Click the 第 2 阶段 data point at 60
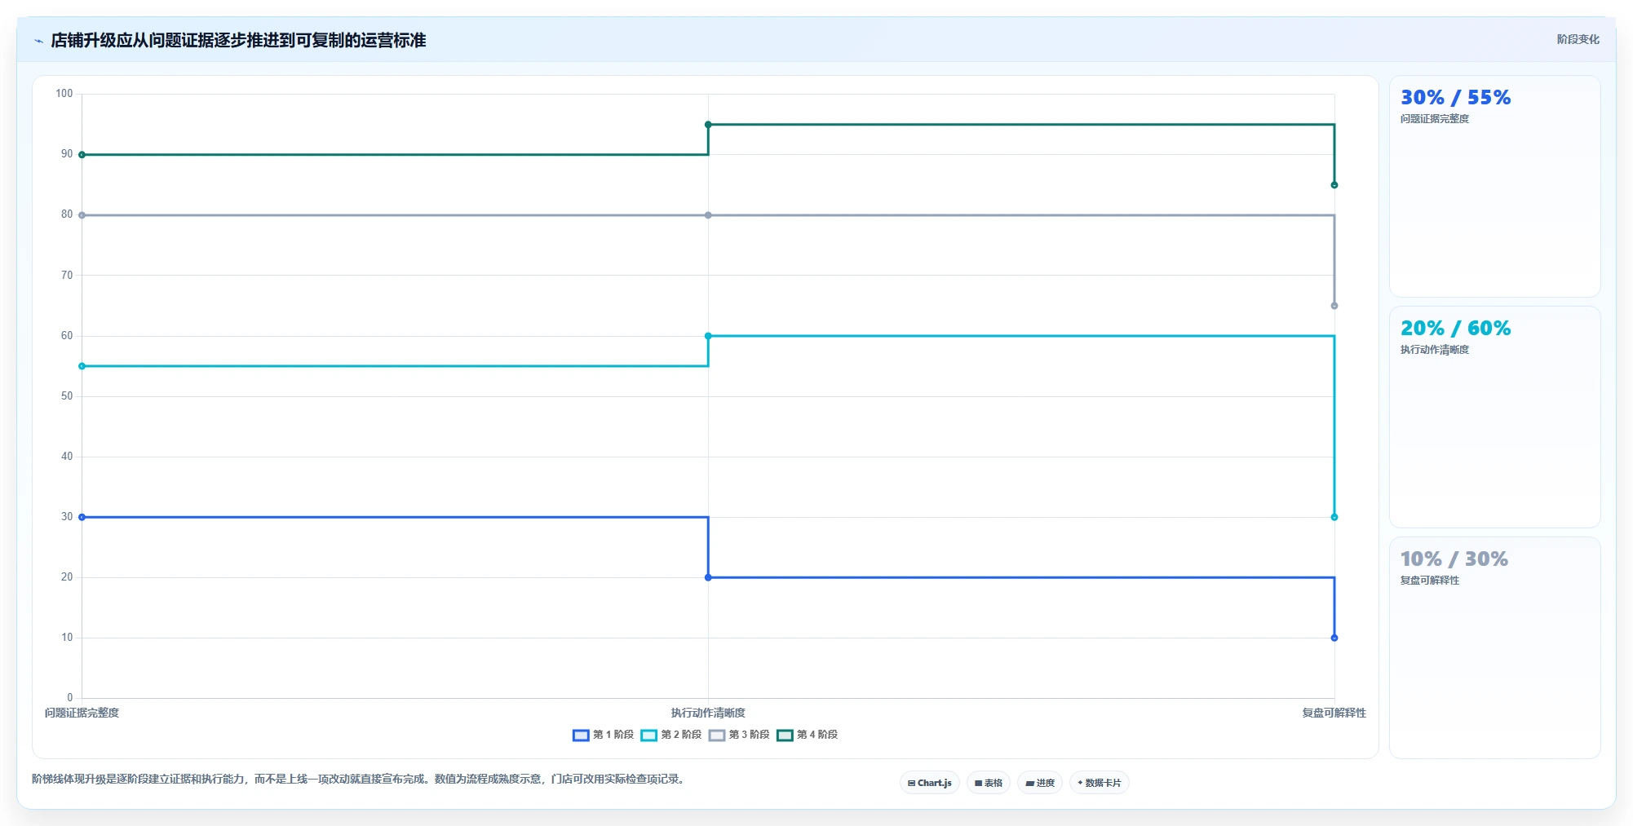 click(x=708, y=336)
